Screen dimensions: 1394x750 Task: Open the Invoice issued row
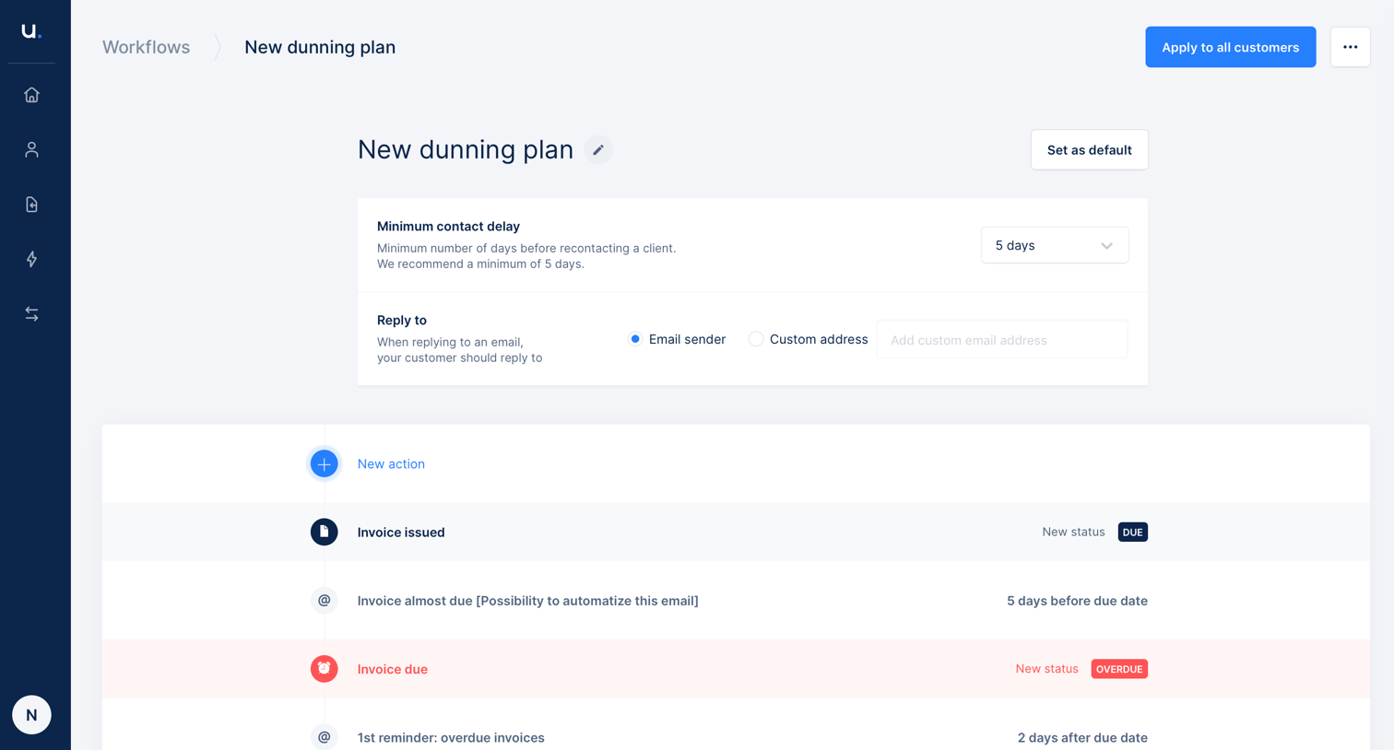736,532
